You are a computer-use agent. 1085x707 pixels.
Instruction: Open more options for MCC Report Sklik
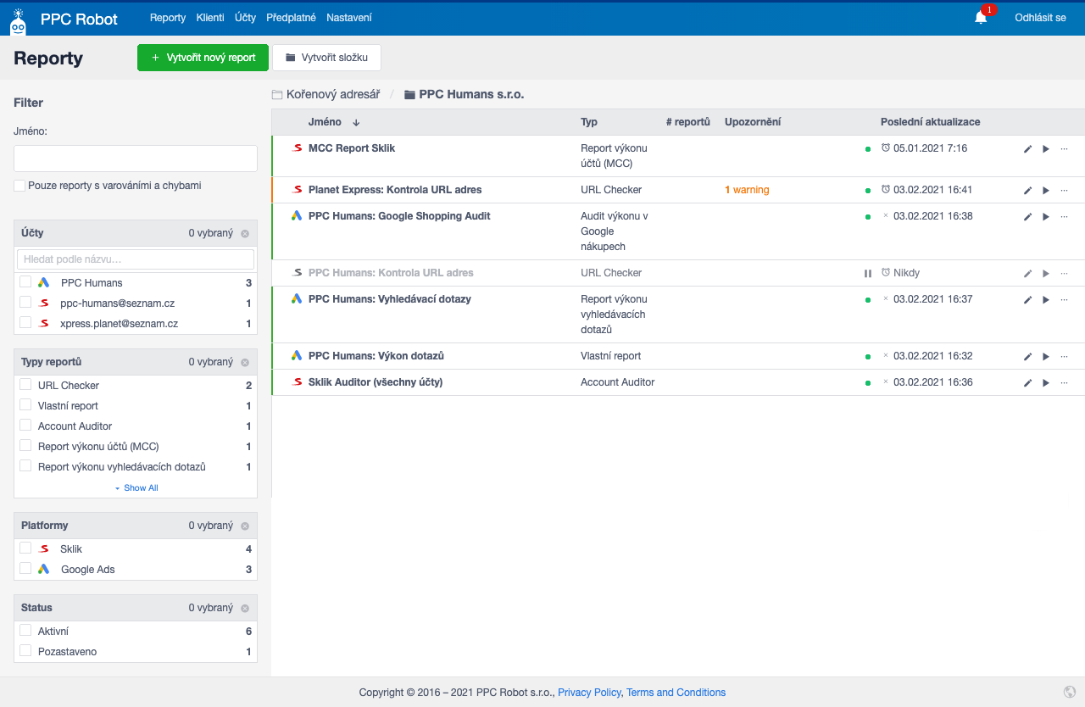tap(1064, 148)
